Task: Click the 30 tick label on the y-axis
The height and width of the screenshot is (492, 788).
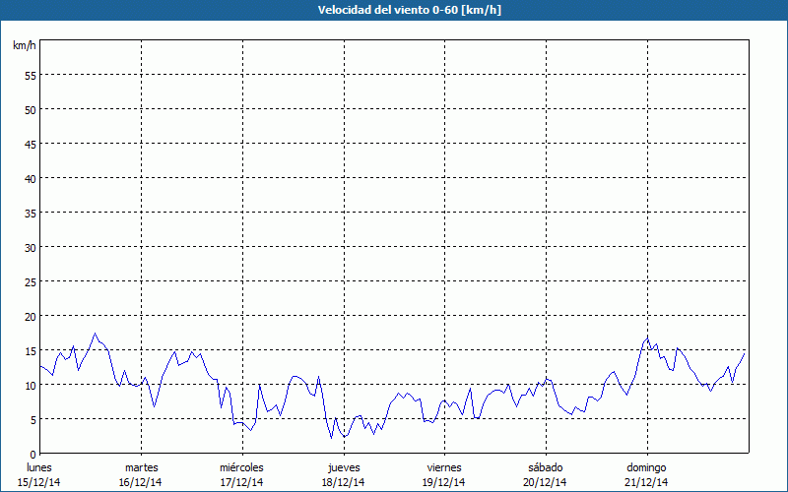Action: click(30, 247)
